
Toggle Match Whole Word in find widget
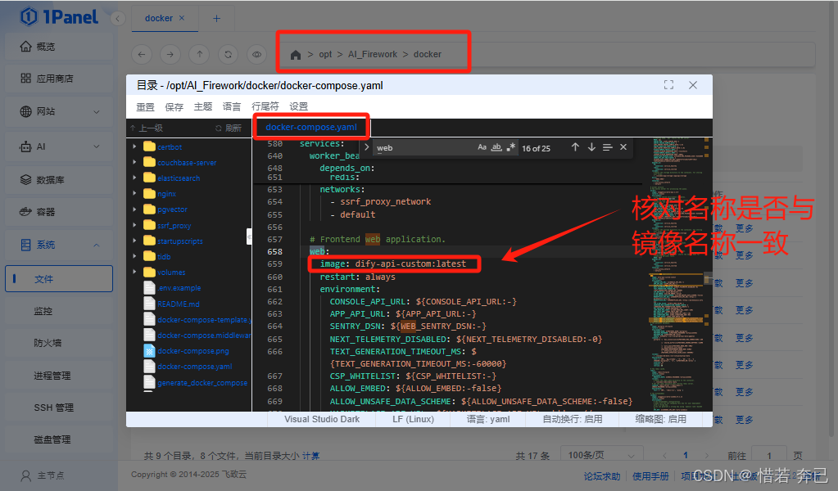[496, 147]
